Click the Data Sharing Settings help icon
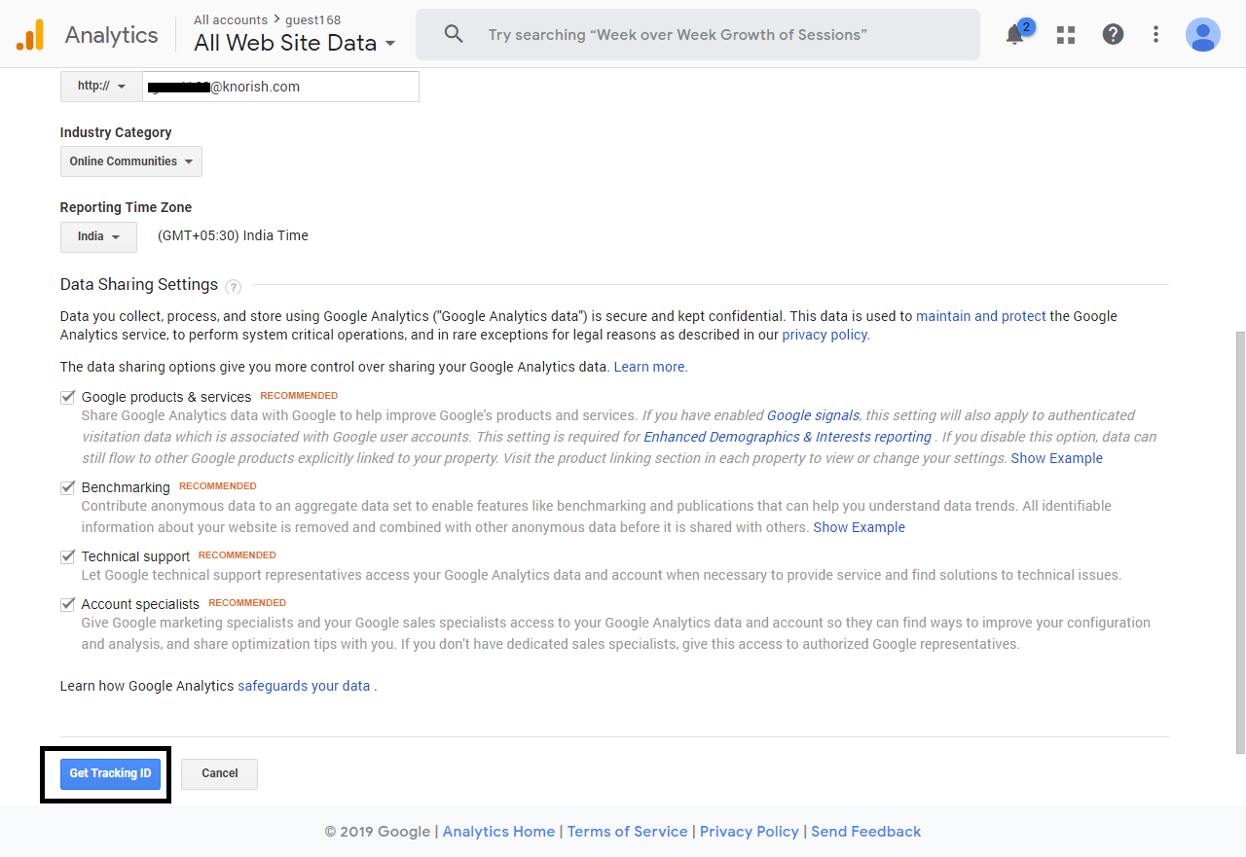Viewport: 1246px width, 857px height. 233,286
